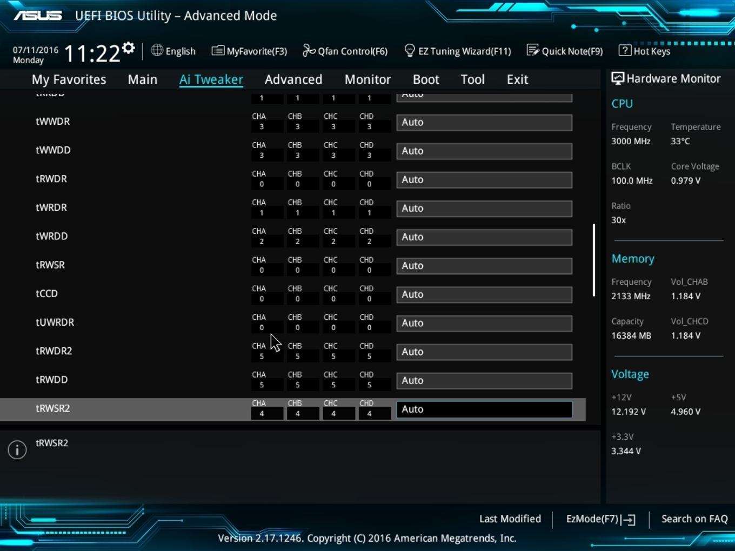This screenshot has width=735, height=551.
Task: Select the tWRDD row label
Action: [51, 236]
